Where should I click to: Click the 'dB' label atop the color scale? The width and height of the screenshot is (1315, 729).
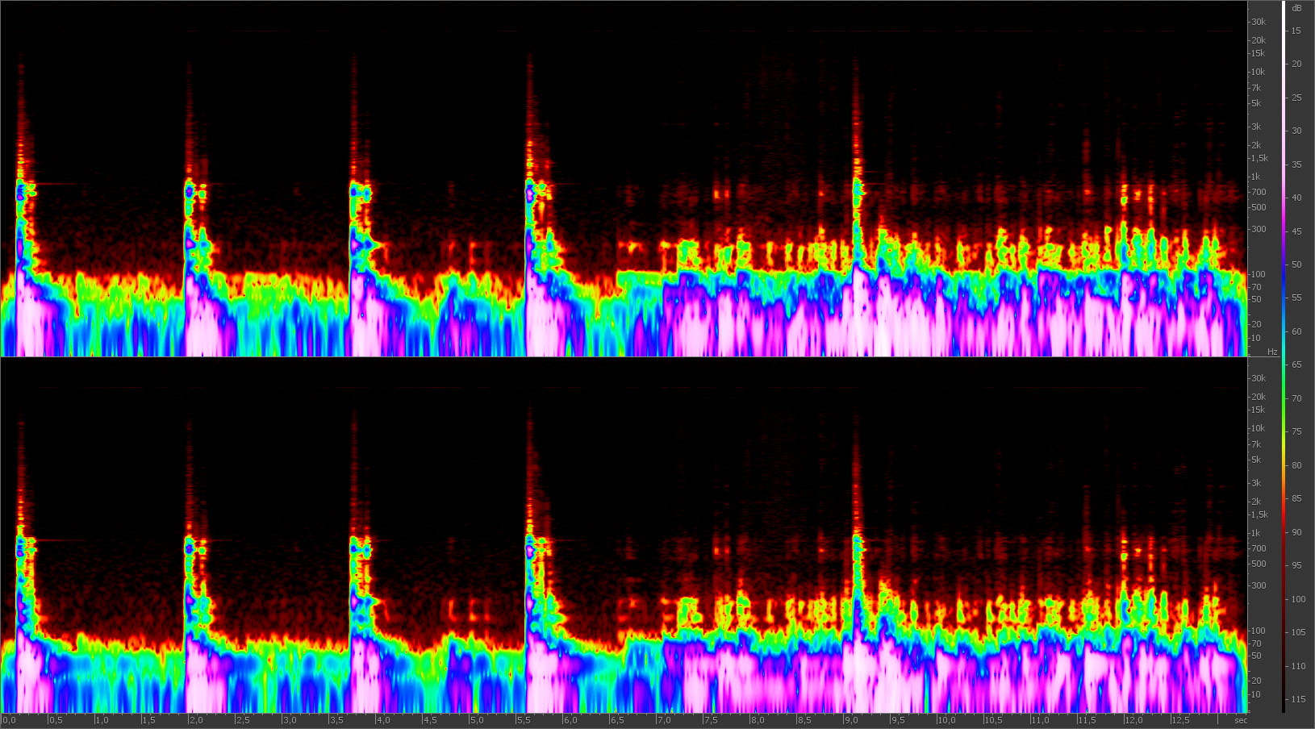tap(1296, 8)
